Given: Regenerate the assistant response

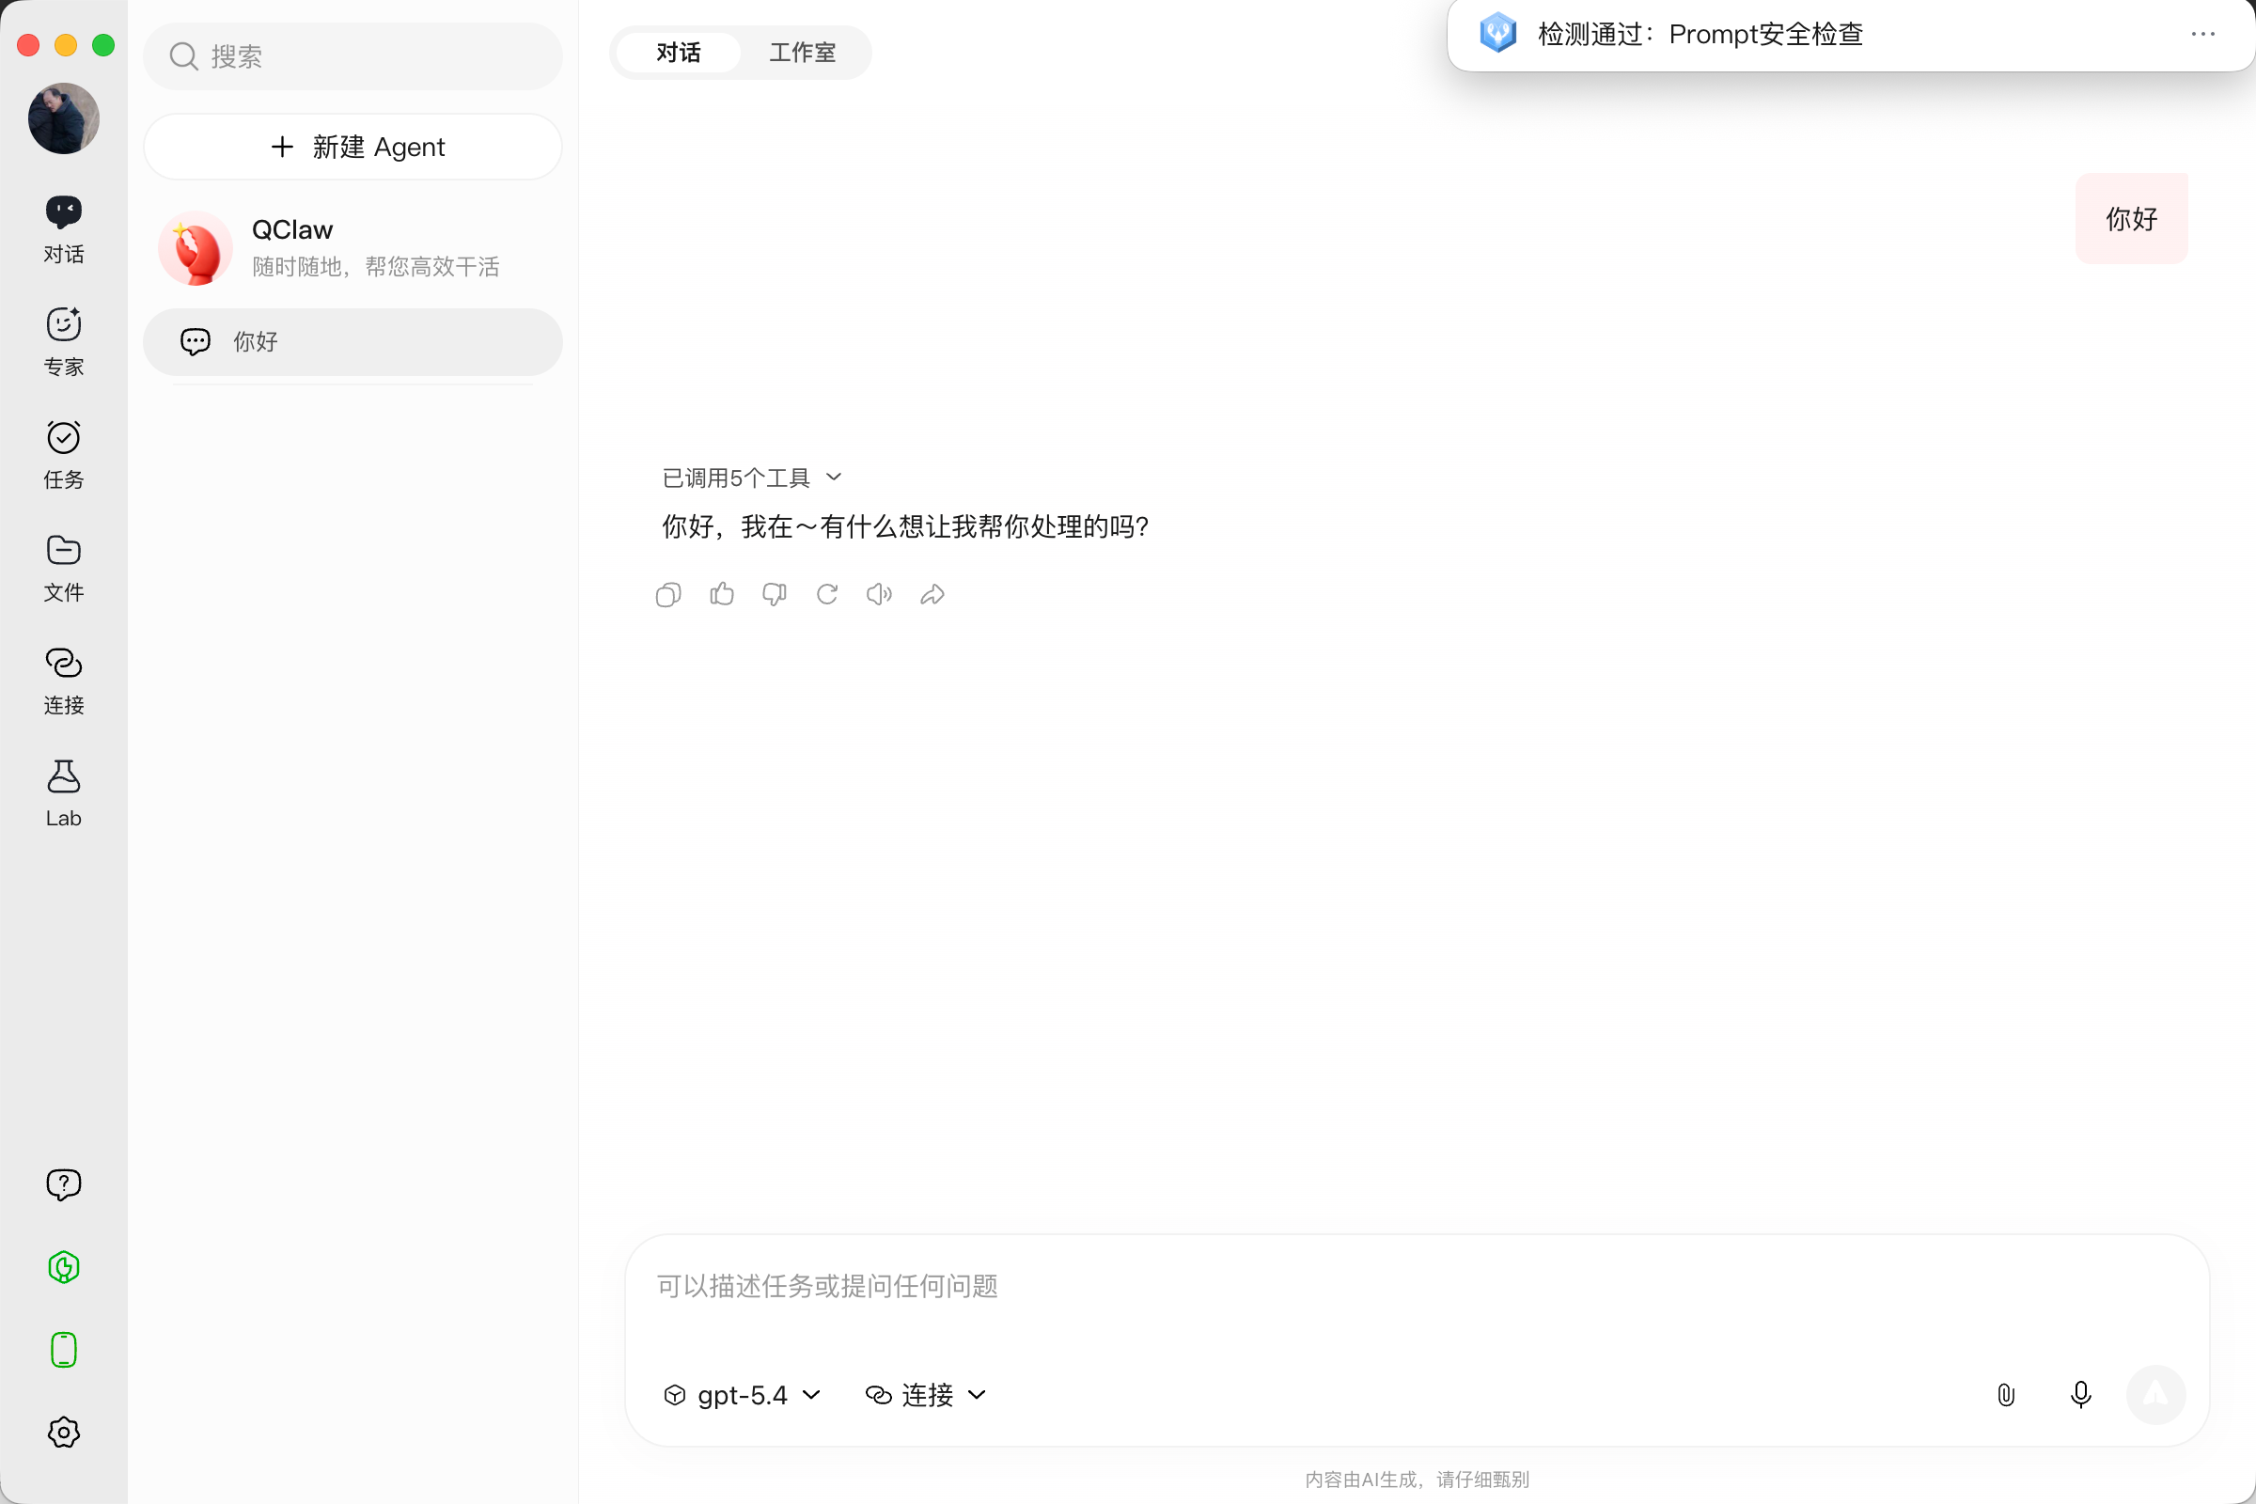Looking at the screenshot, I should click(x=827, y=595).
